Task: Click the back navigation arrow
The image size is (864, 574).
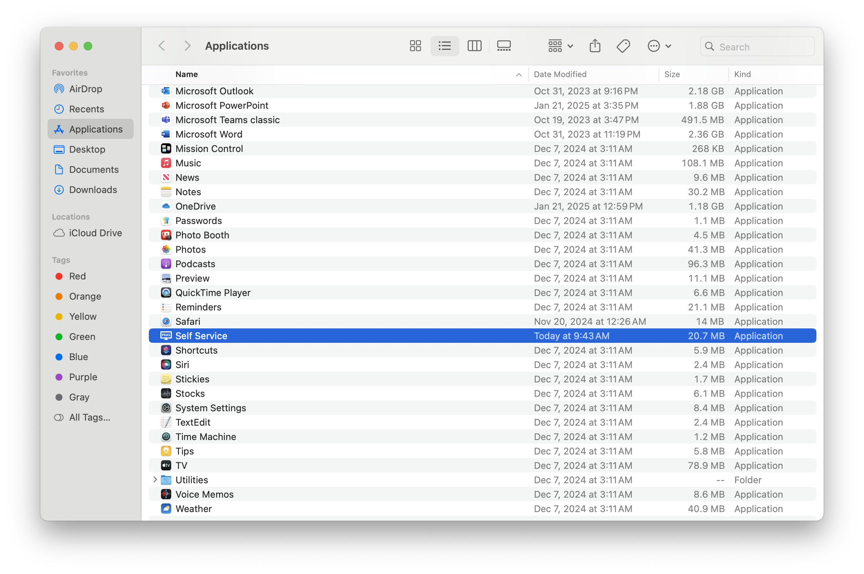Action: pyautogui.click(x=161, y=46)
